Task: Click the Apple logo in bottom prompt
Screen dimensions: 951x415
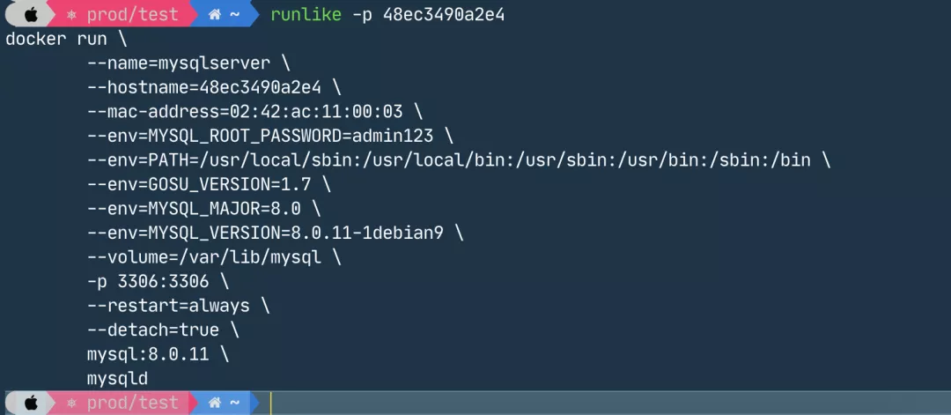Action: point(31,403)
